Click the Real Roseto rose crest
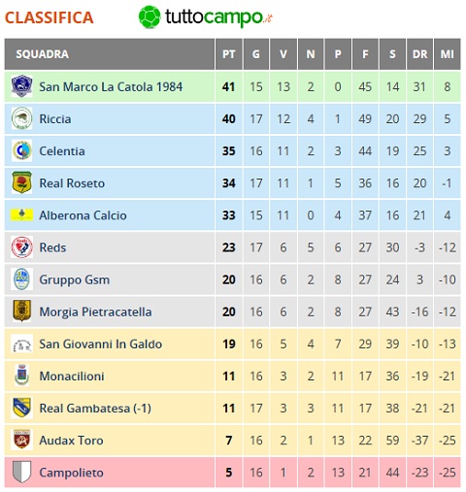The width and height of the screenshot is (466, 492). click(21, 182)
